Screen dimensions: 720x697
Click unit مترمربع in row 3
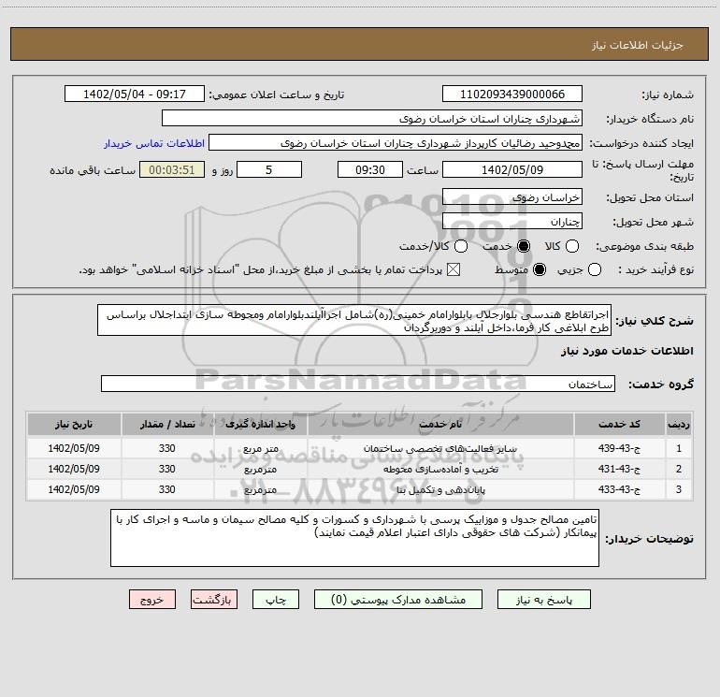tap(260, 490)
